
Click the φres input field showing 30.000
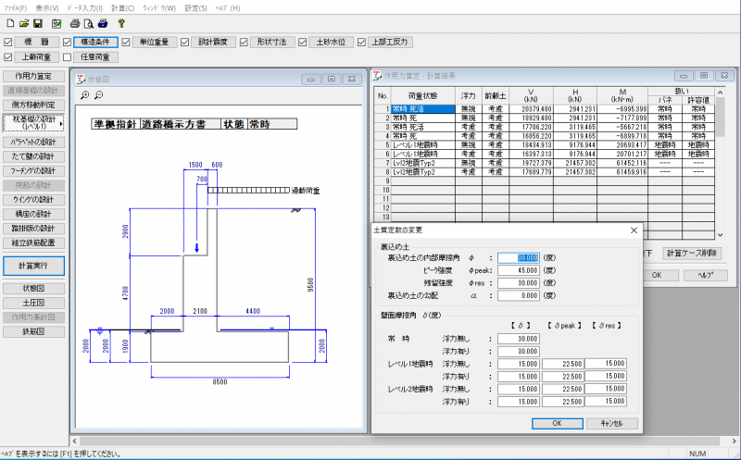(x=519, y=283)
